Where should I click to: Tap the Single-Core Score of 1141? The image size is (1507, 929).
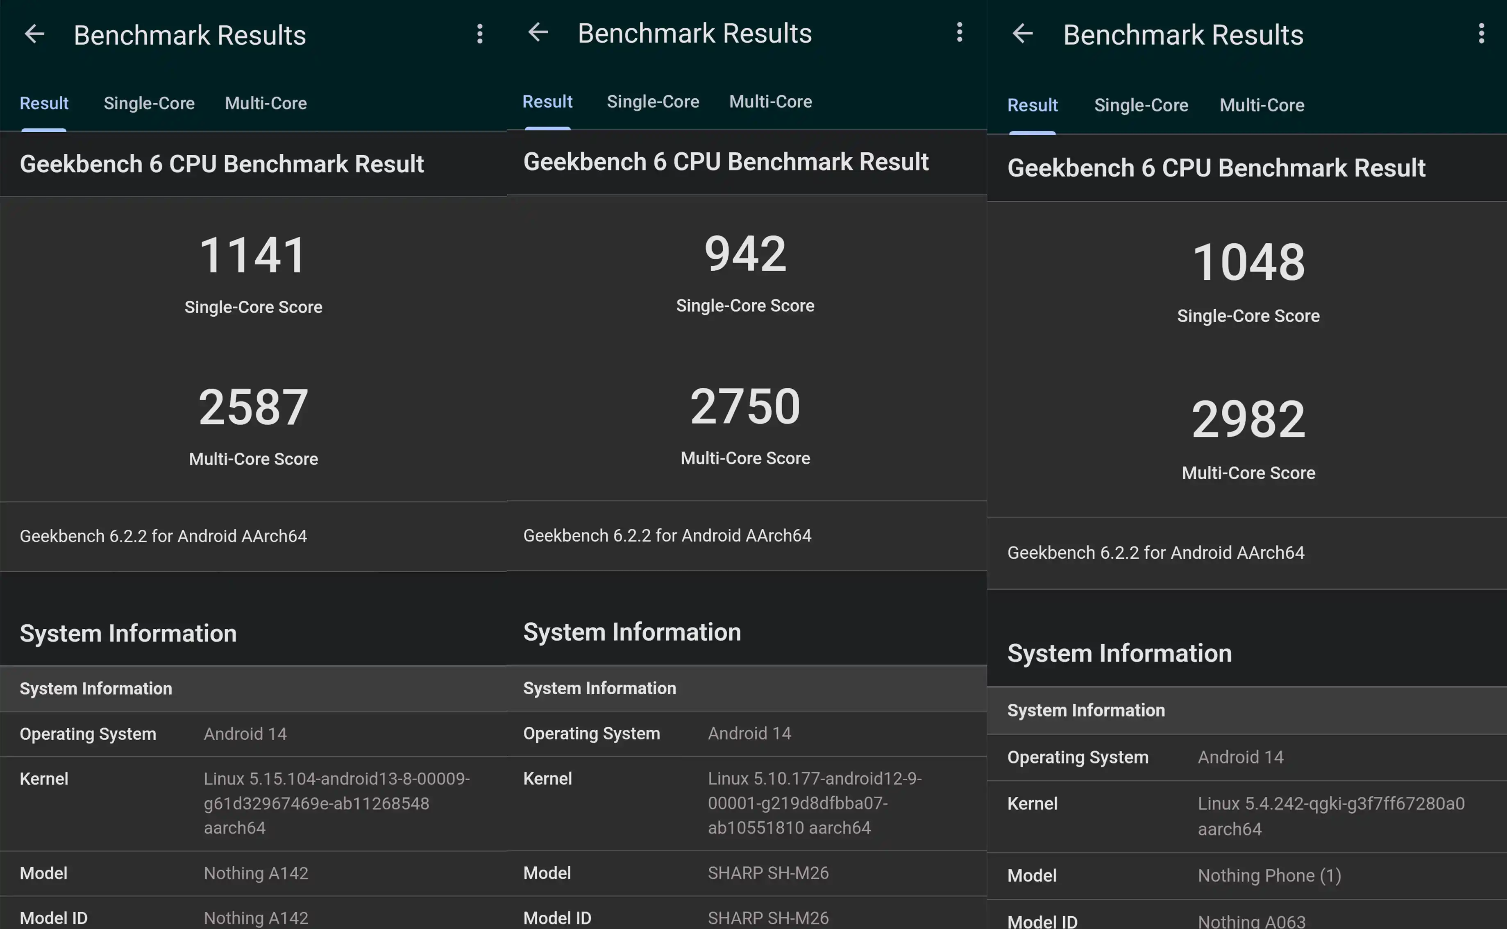[x=253, y=254]
